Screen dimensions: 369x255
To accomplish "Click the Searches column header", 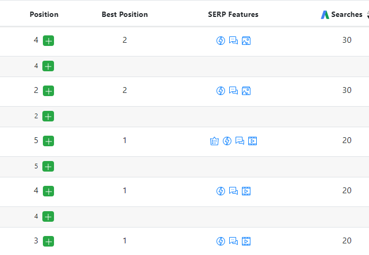I will 347,15.
